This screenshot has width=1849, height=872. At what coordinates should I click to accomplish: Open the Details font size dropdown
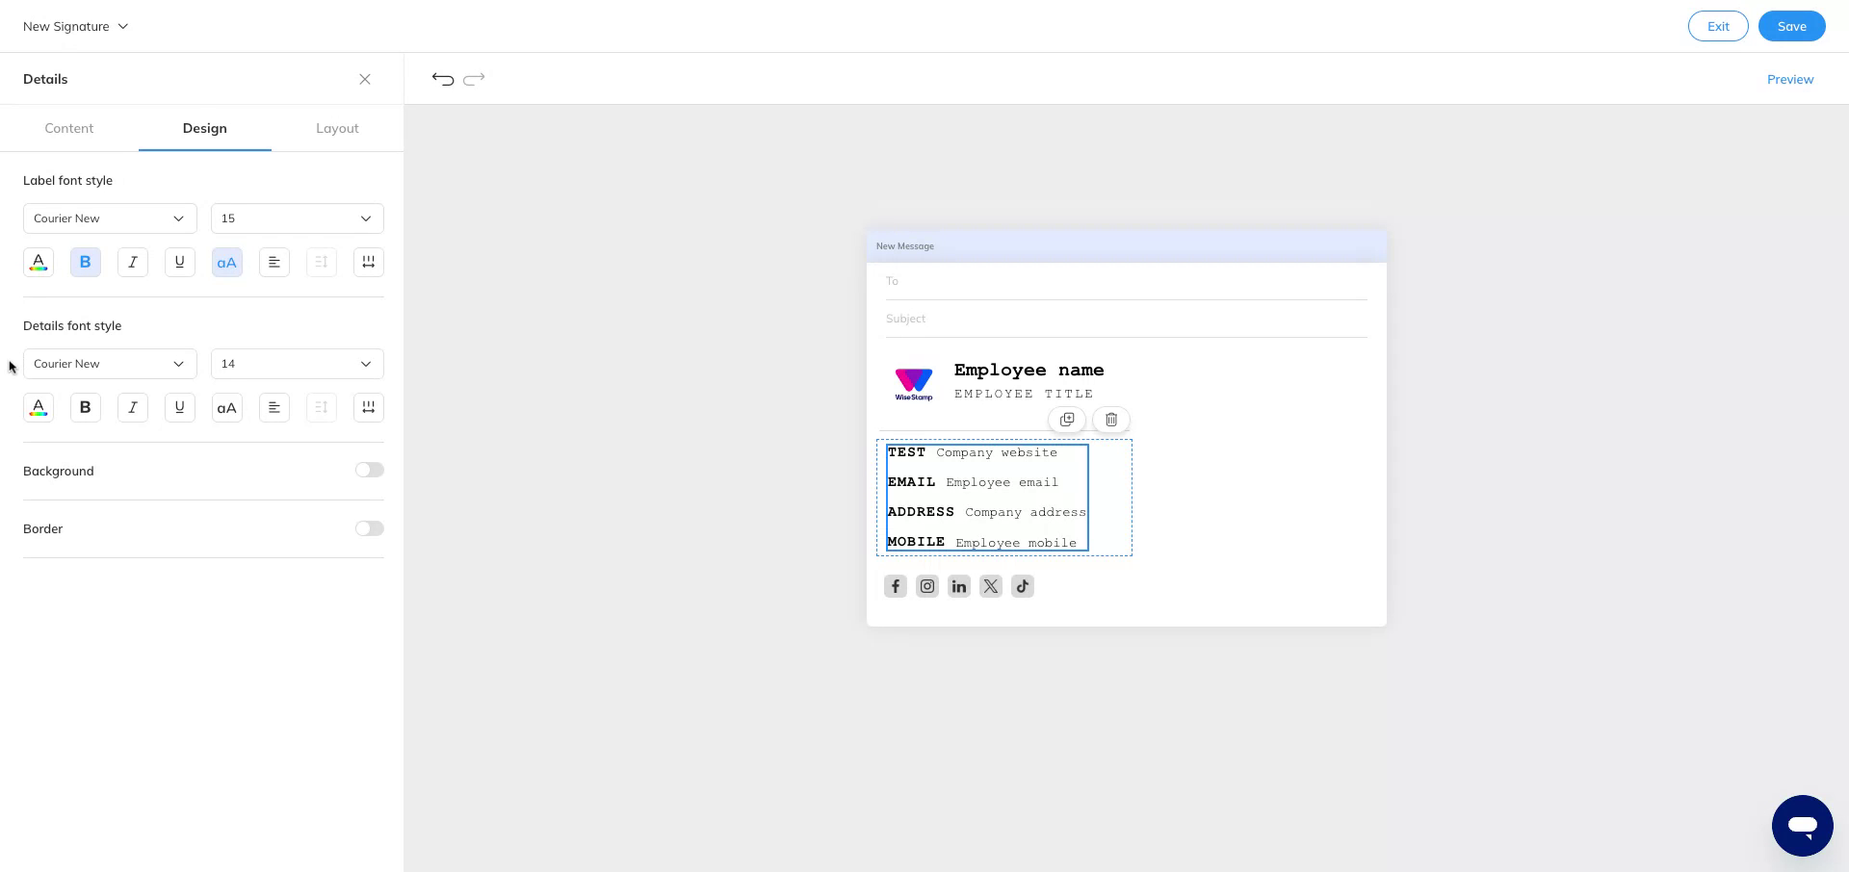click(x=297, y=364)
